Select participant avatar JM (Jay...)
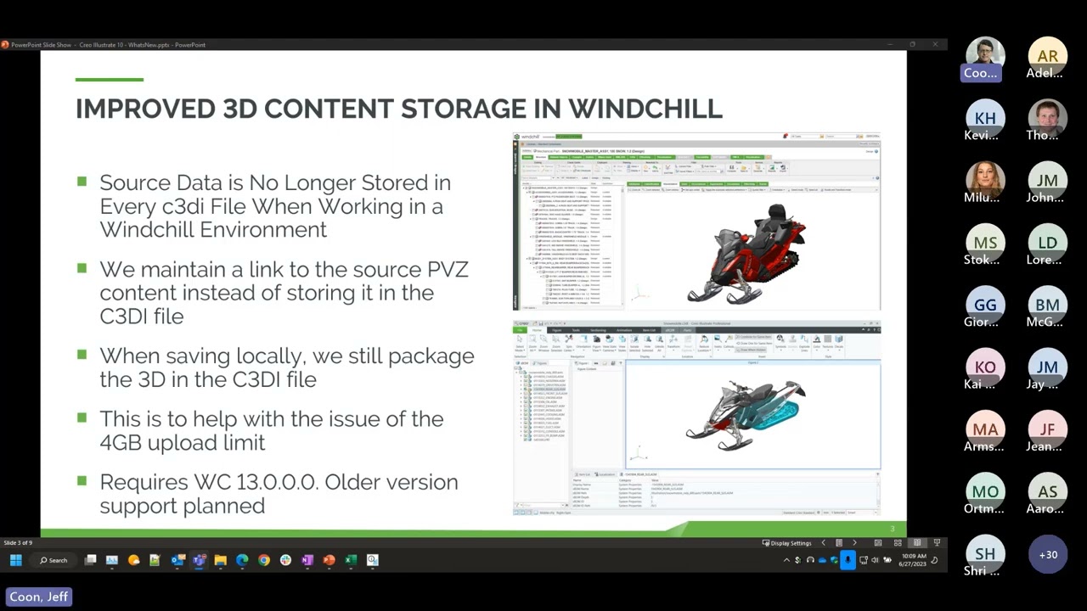The image size is (1087, 611). (1047, 367)
